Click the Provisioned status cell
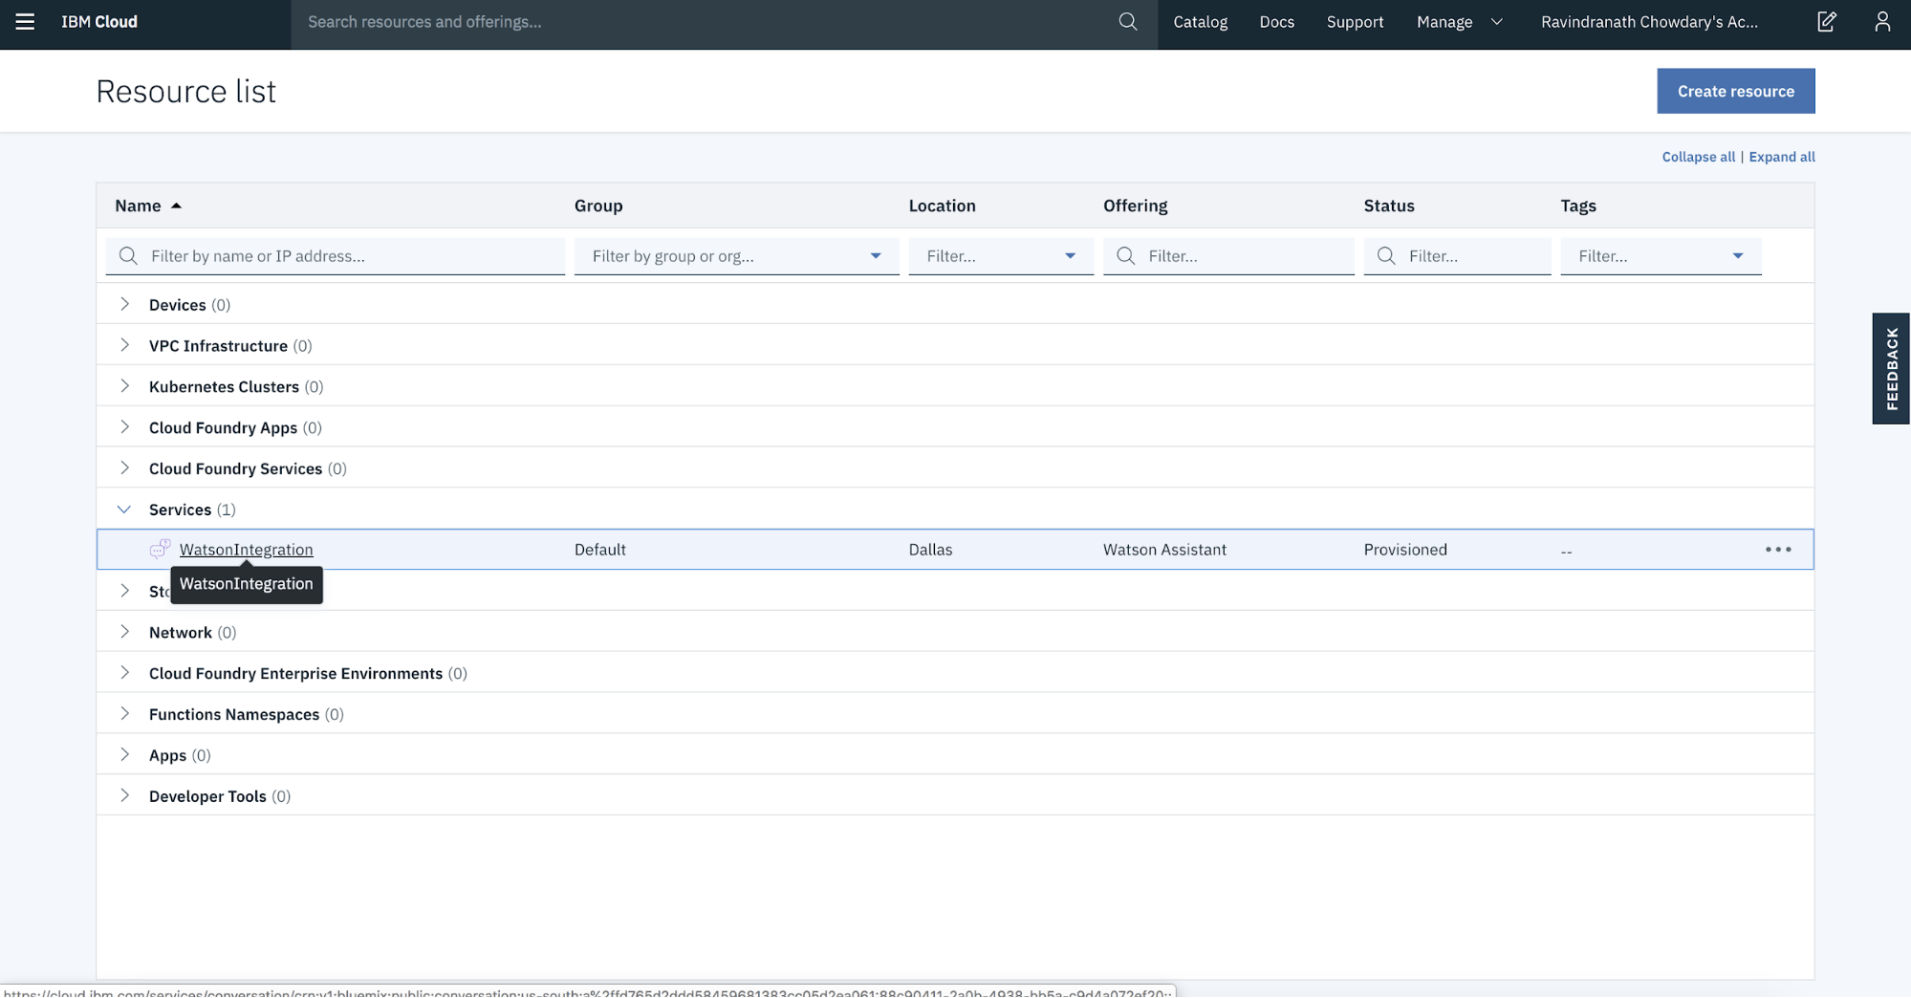 click(x=1405, y=550)
